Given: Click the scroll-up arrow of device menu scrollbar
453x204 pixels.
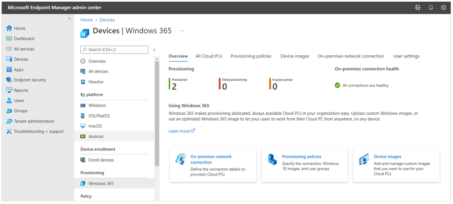Looking at the screenshot, I should (x=157, y=58).
